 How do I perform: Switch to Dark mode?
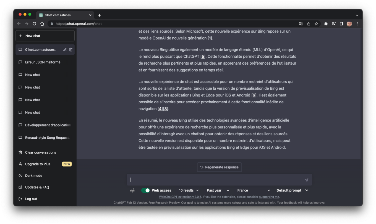[45, 176]
